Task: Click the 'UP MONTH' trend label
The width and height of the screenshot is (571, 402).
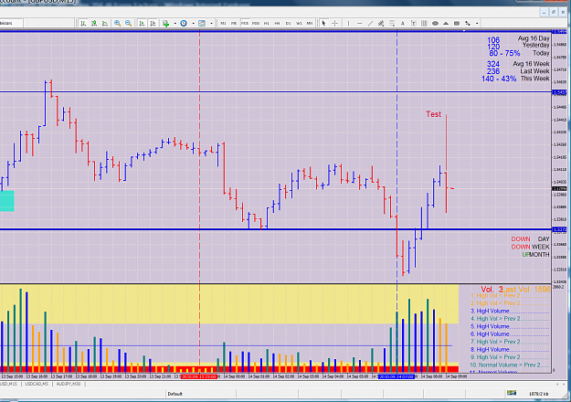Action: tap(535, 255)
